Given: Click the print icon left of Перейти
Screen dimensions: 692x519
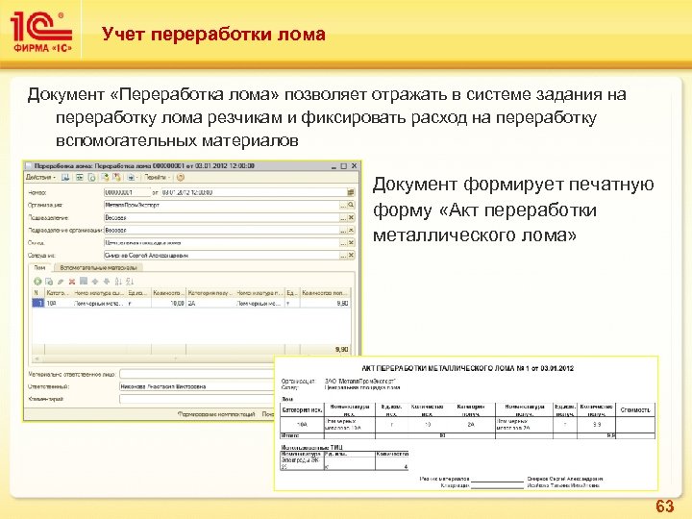Looking at the screenshot, I should 131,178.
